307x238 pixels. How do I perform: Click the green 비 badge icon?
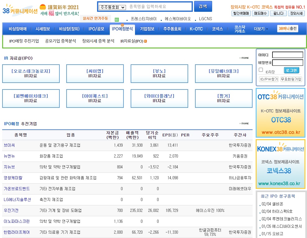[117, 20]
